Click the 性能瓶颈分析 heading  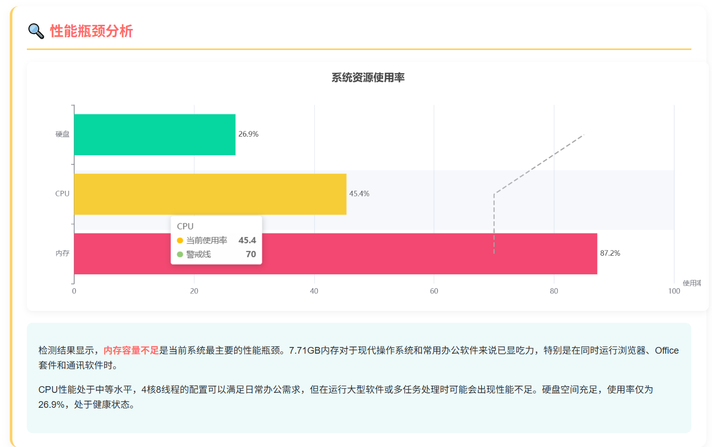[x=91, y=31]
